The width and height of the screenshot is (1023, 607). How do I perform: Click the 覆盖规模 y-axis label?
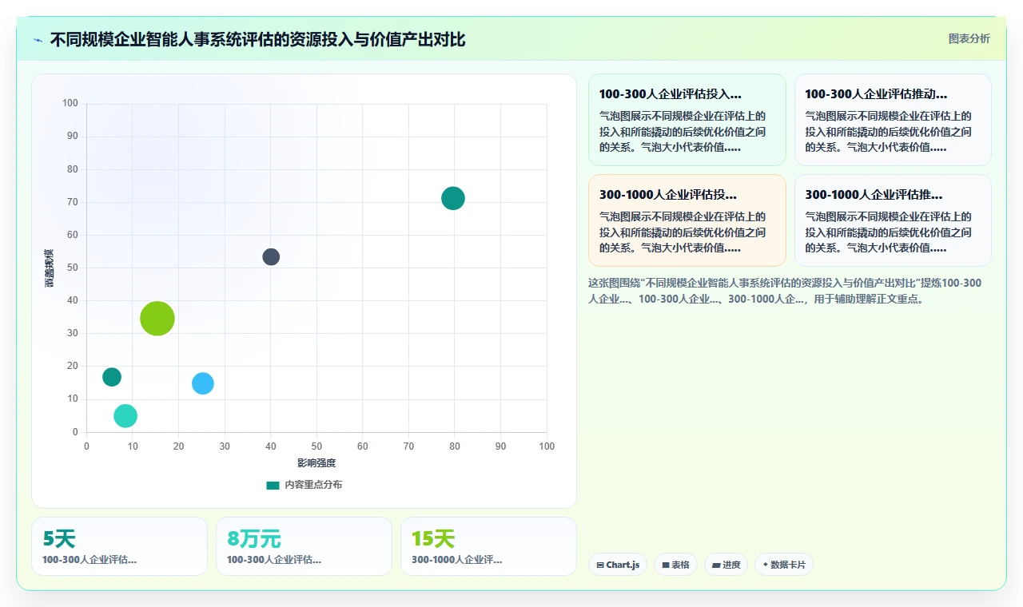point(50,268)
